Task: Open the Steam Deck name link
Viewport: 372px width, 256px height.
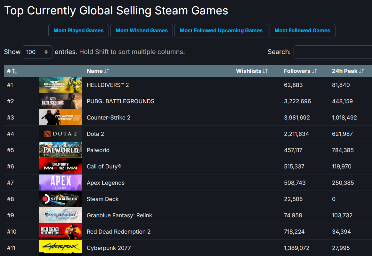Action: (102, 199)
